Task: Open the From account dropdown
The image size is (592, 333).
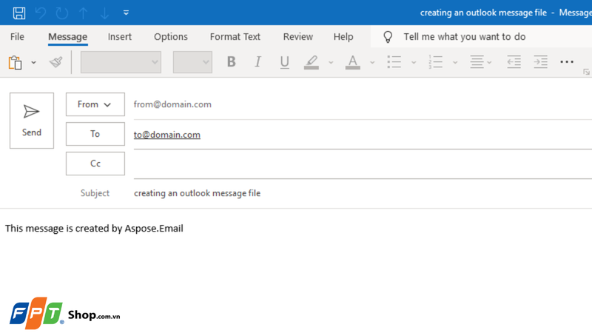Action: click(x=95, y=104)
